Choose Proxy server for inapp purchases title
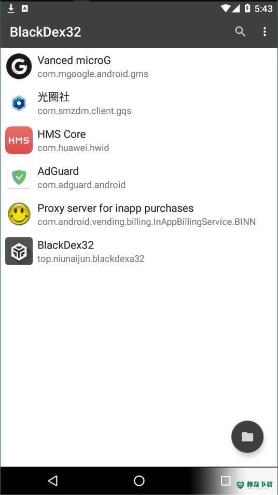The height and width of the screenshot is (495, 278). click(x=116, y=208)
